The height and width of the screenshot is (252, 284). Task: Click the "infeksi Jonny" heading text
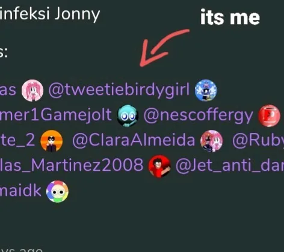click(x=50, y=14)
